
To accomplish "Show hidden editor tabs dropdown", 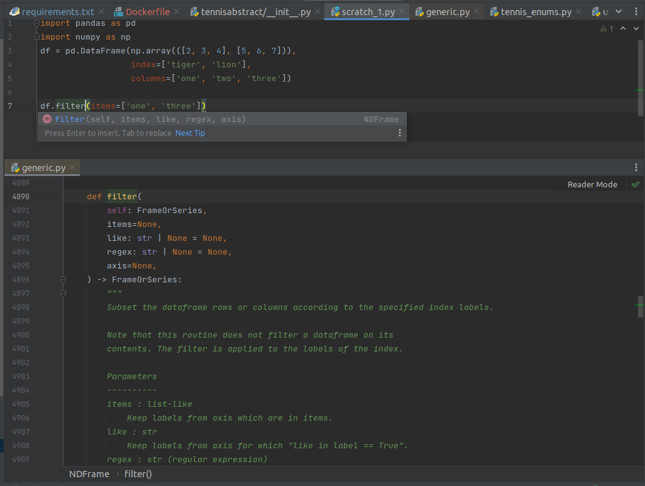I will click(x=619, y=11).
